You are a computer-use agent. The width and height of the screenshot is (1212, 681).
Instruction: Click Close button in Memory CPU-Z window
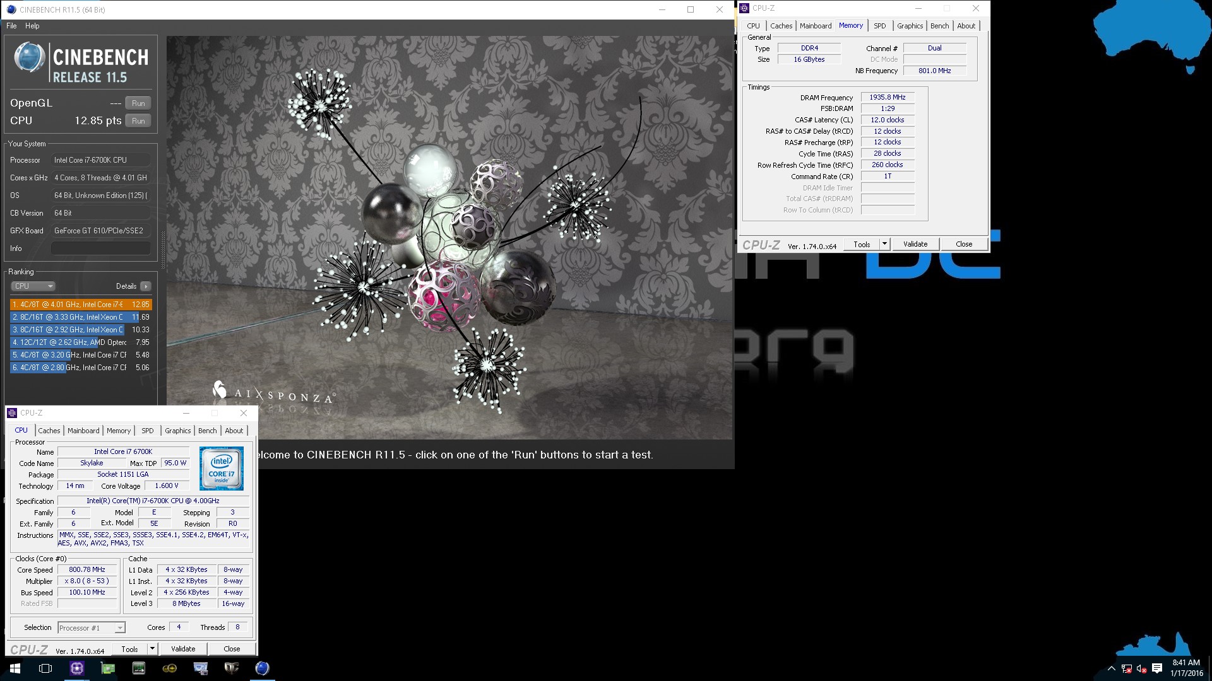[964, 244]
